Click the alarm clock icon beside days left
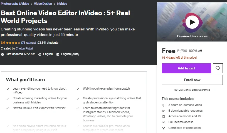The width and height of the screenshot is (227, 133). coord(164,58)
